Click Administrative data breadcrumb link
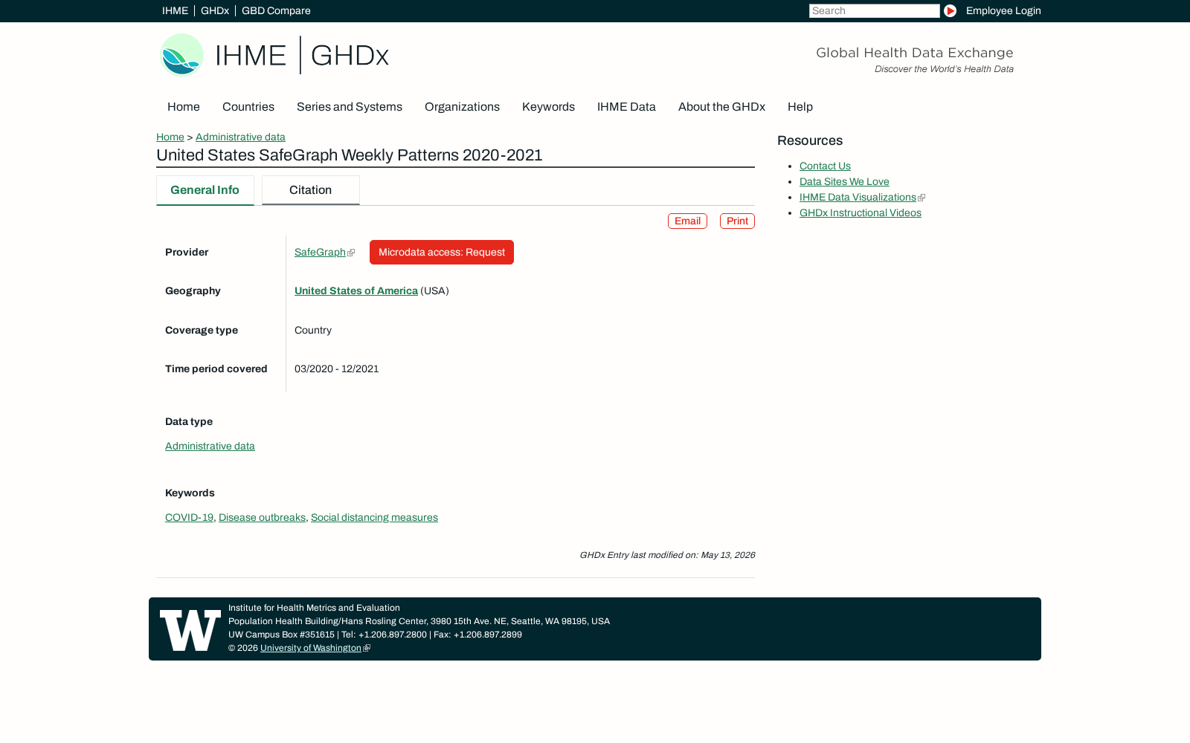This screenshot has width=1190, height=743. click(x=240, y=137)
